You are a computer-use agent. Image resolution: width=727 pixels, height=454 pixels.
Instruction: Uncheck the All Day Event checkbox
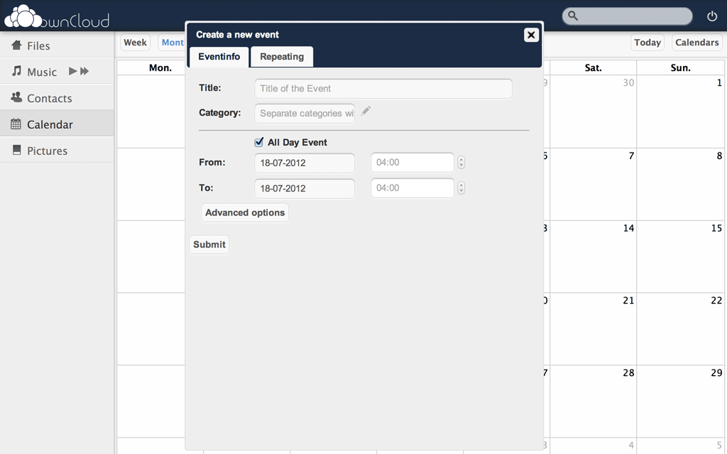click(x=259, y=142)
